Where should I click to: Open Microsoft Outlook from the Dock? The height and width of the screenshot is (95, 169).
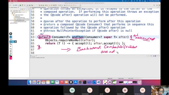coord(94,82)
